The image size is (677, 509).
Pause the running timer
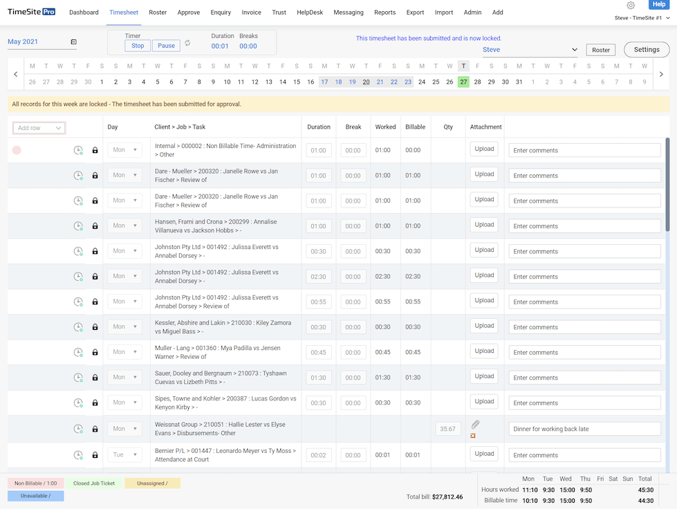pos(166,46)
